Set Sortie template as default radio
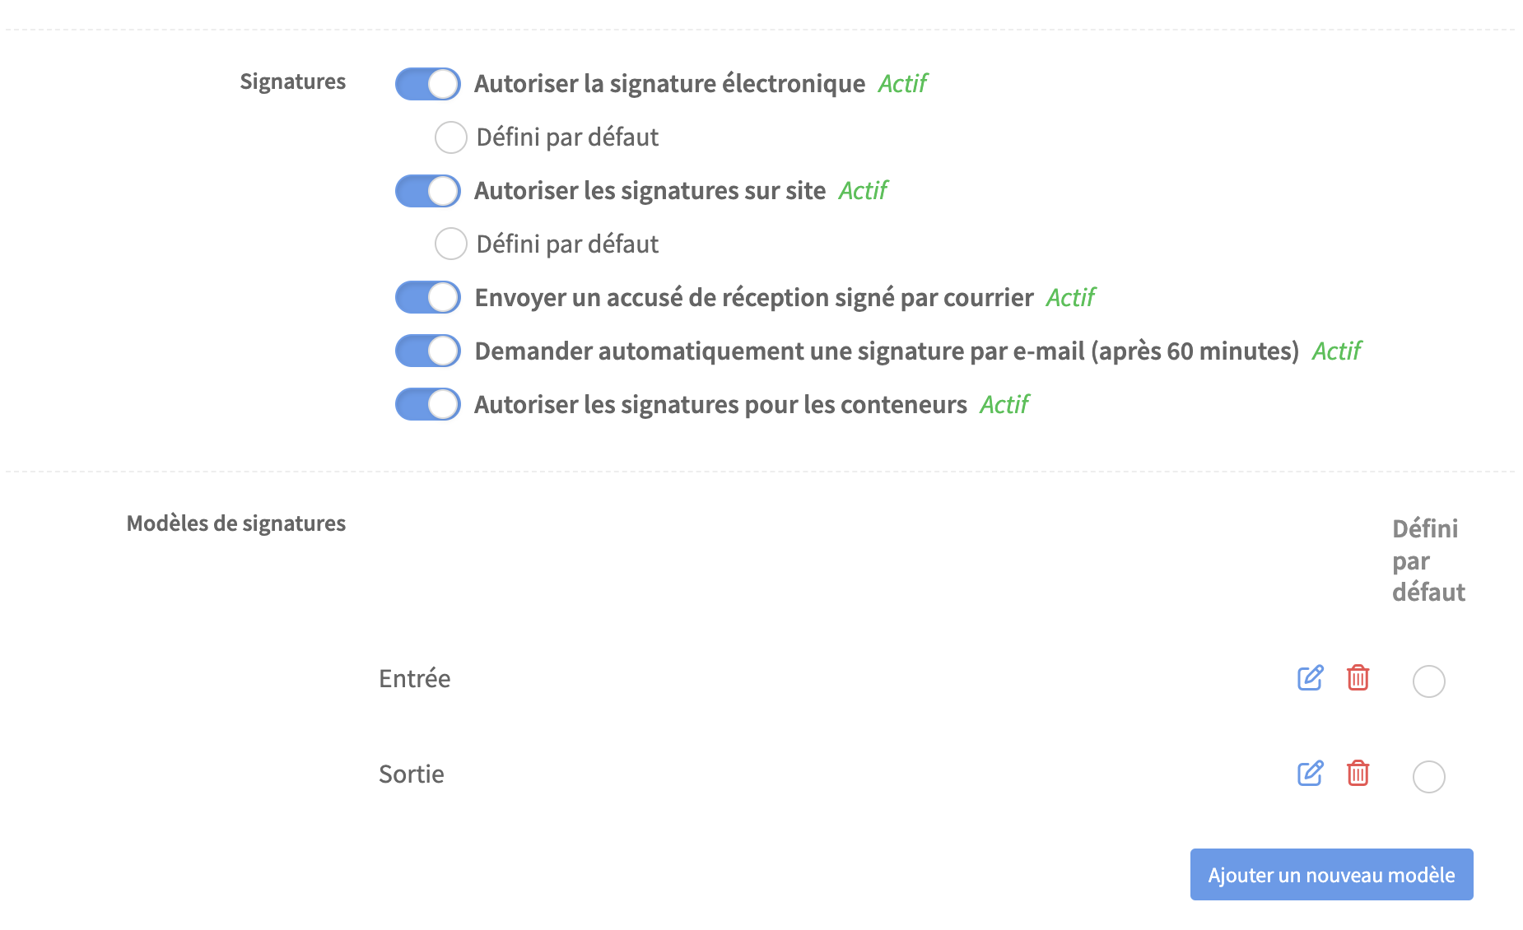1523x930 pixels. pyautogui.click(x=1429, y=777)
